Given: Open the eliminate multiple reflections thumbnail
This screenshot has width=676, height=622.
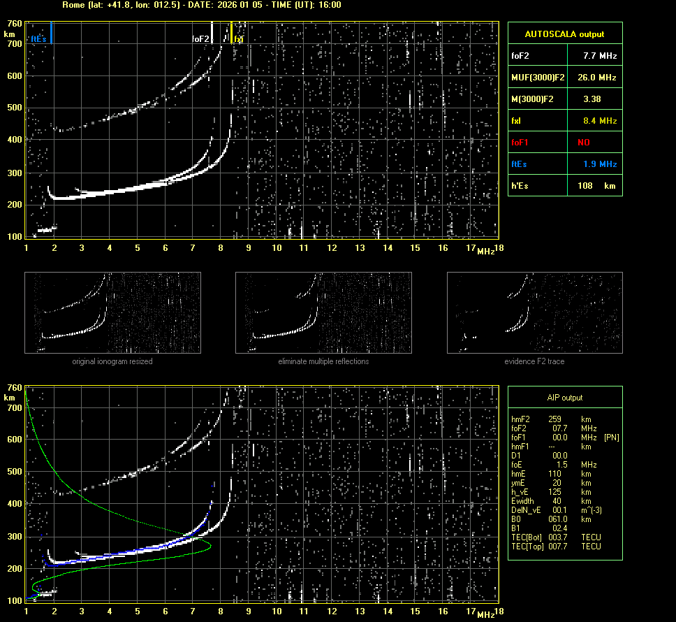Looking at the screenshot, I should (323, 312).
